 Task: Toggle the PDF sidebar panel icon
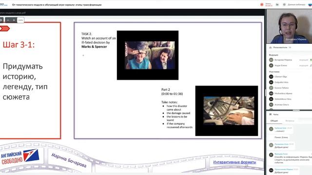pos(1,20)
